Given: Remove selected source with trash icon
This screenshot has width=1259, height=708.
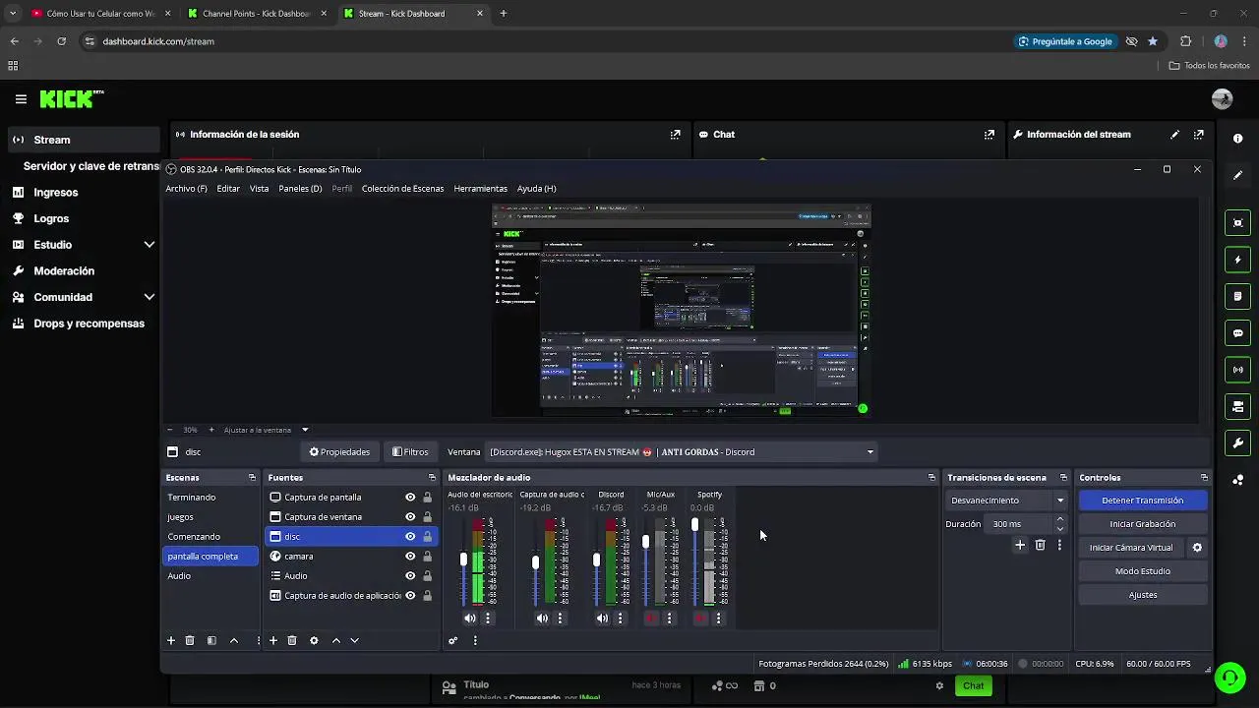Looking at the screenshot, I should pos(292,640).
